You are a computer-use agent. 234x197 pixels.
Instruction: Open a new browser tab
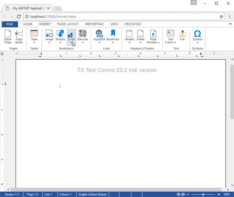[58, 8]
